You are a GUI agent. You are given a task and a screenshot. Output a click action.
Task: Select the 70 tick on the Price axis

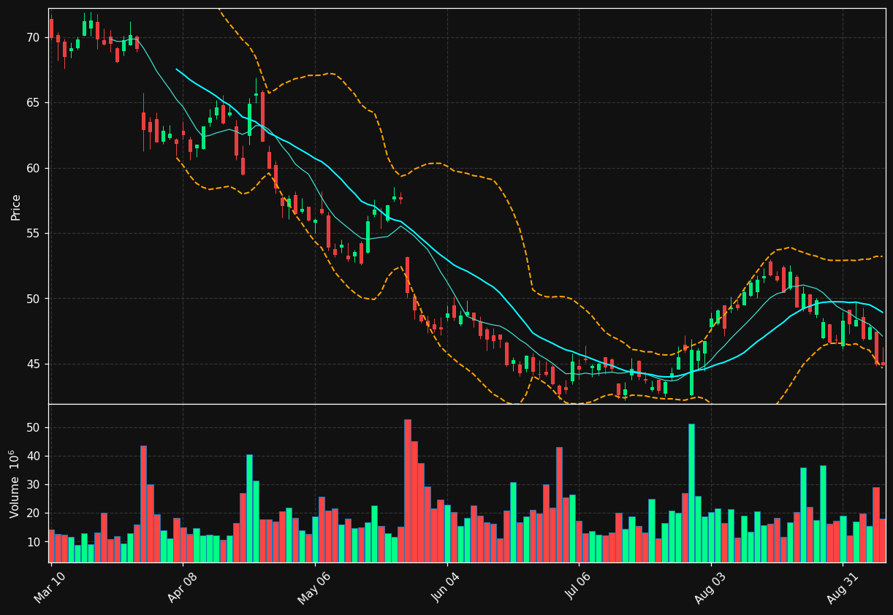[x=34, y=37]
